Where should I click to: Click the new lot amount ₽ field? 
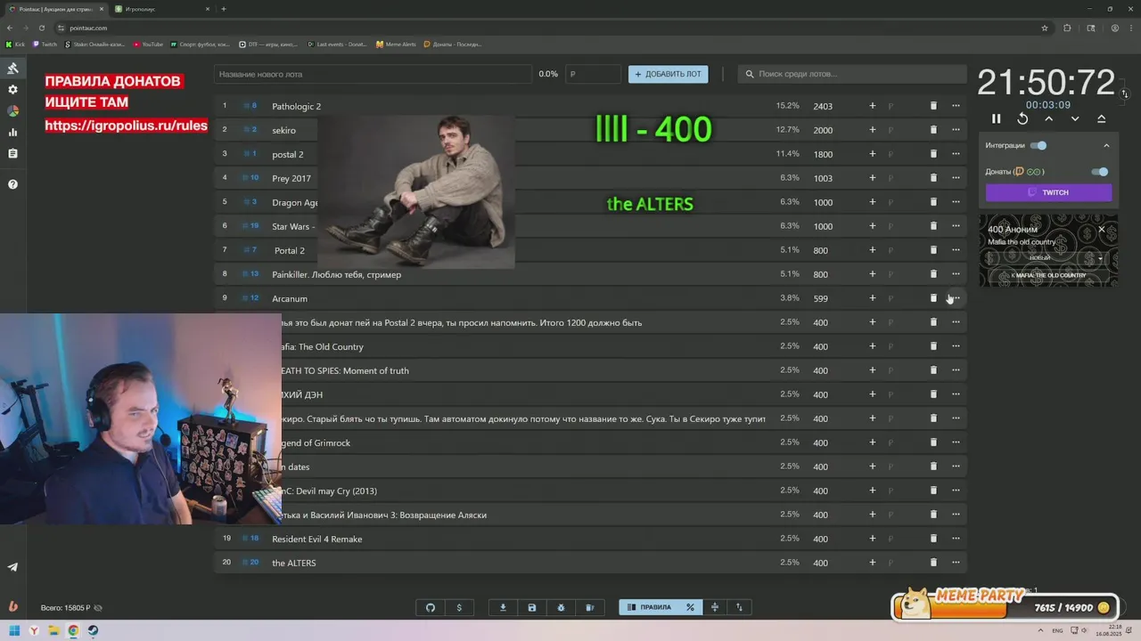[x=594, y=74]
